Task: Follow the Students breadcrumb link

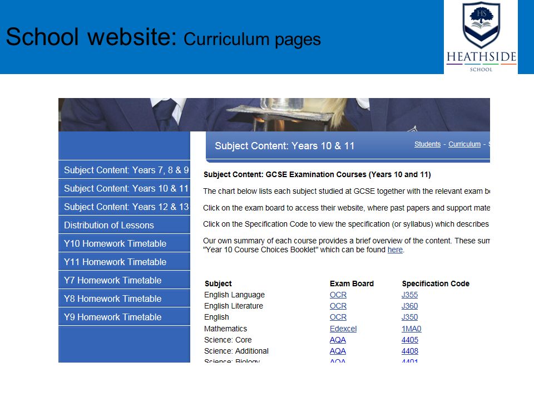Action: click(x=427, y=144)
